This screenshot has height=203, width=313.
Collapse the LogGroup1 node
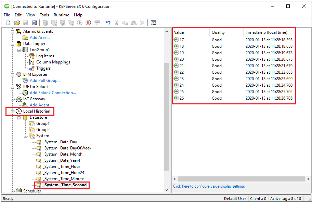click(x=19, y=50)
